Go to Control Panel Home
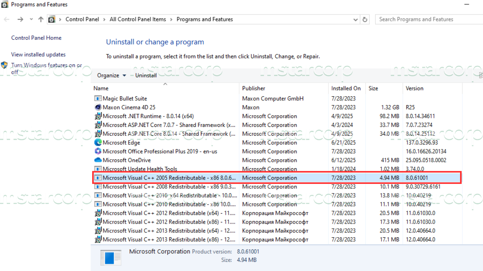483x271 pixels. coord(36,38)
